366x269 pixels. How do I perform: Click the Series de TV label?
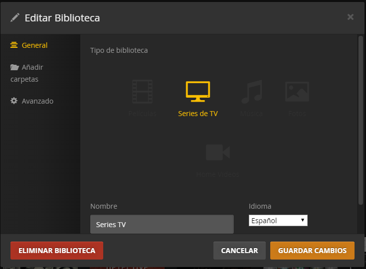coord(198,114)
